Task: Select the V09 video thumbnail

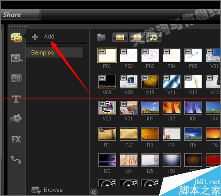Action: coord(129,81)
